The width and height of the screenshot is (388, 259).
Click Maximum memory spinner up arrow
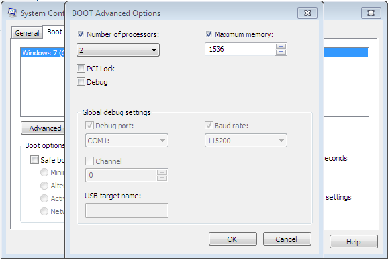pyautogui.click(x=281, y=46)
